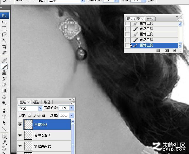Select the Slice tool

[x=4, y=53]
